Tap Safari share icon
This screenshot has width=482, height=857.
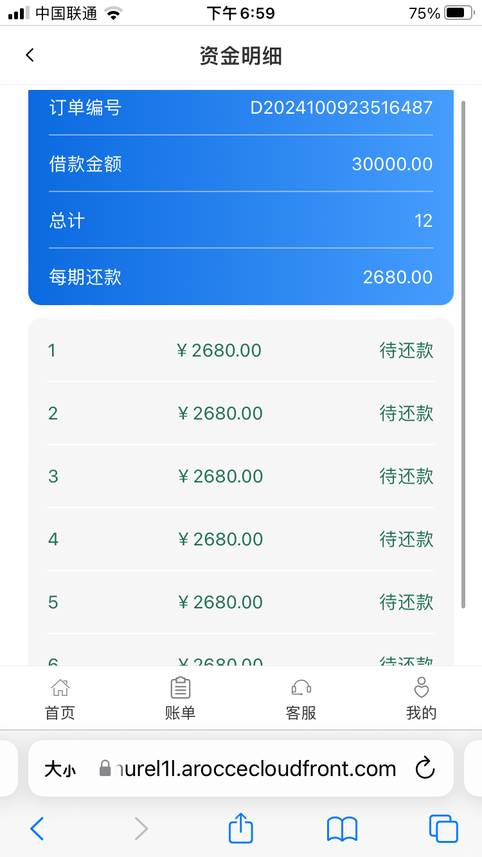(241, 829)
